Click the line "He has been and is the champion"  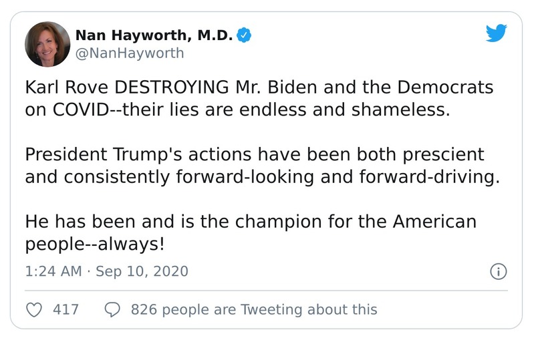[x=251, y=221]
